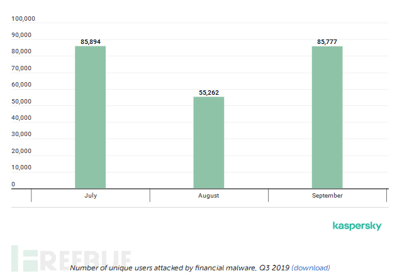
Task: Click the 85,777 value label
Action: [x=327, y=42]
